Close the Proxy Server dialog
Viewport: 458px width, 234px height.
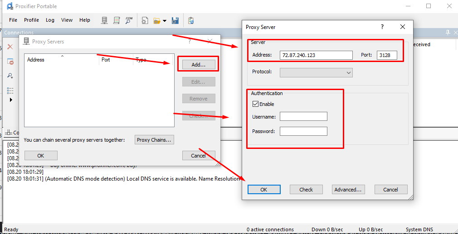(403, 27)
